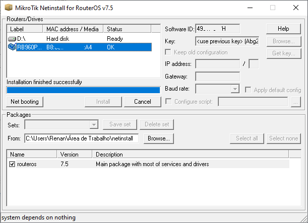Click the routeros package name

click(x=27, y=164)
